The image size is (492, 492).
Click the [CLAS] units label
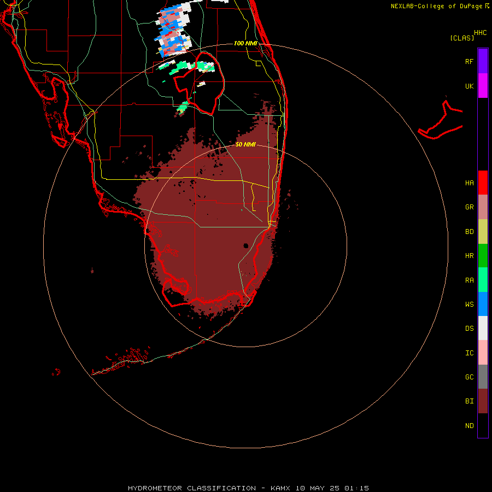point(462,38)
